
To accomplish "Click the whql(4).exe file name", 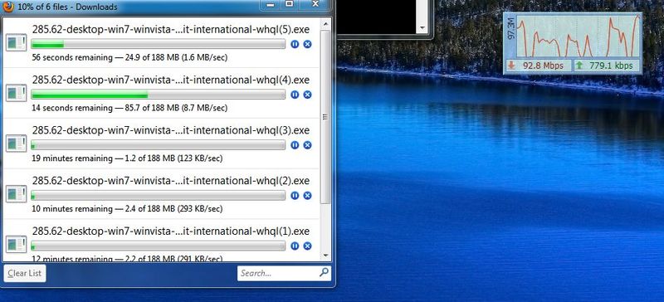I will coord(171,80).
